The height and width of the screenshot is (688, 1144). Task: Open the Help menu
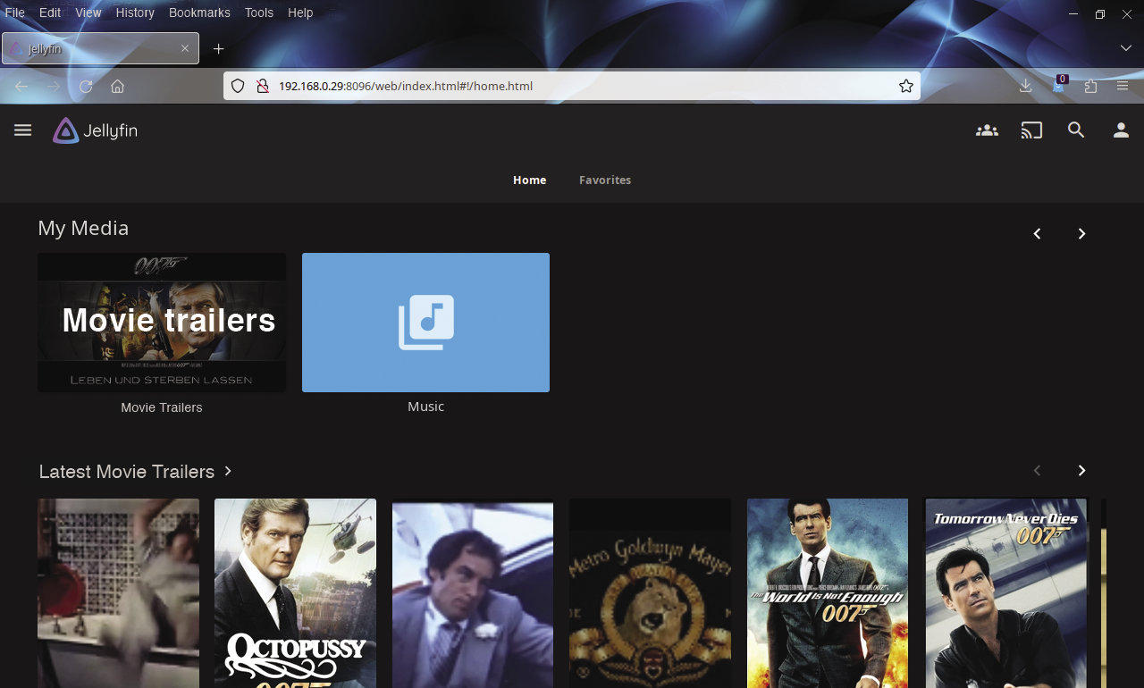pyautogui.click(x=300, y=13)
